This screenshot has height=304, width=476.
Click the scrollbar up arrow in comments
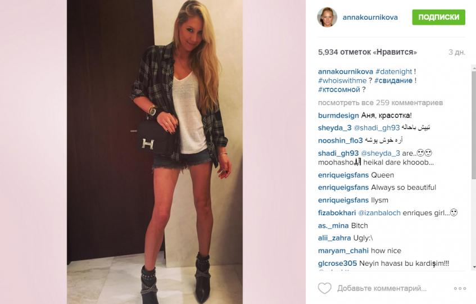(x=474, y=67)
